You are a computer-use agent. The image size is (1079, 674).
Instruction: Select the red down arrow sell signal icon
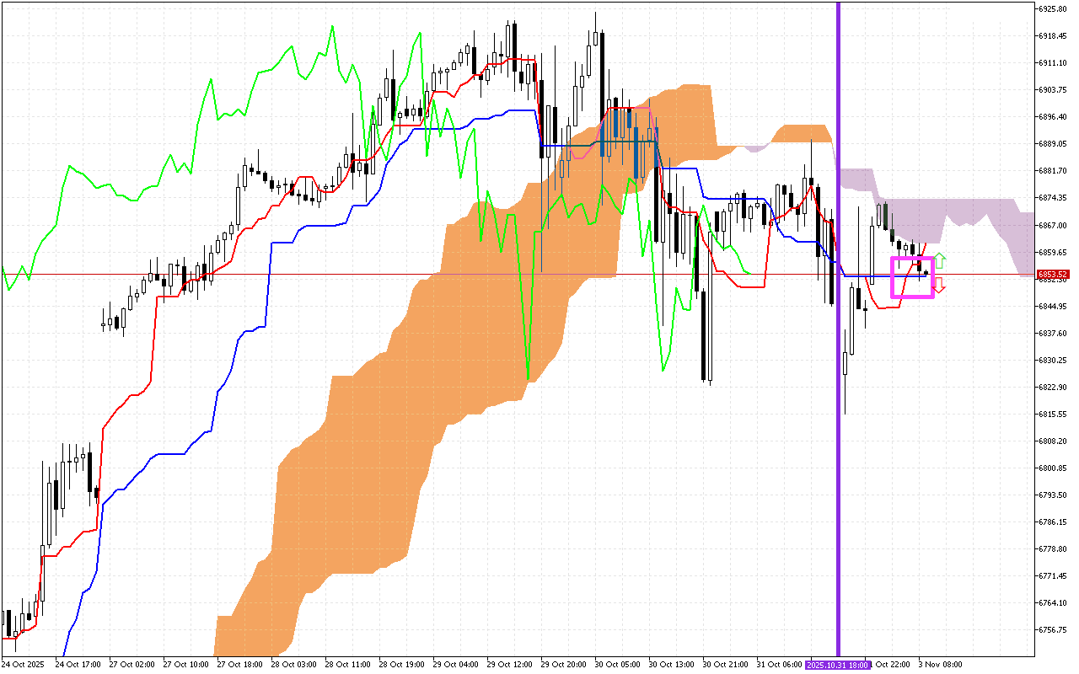tap(938, 286)
